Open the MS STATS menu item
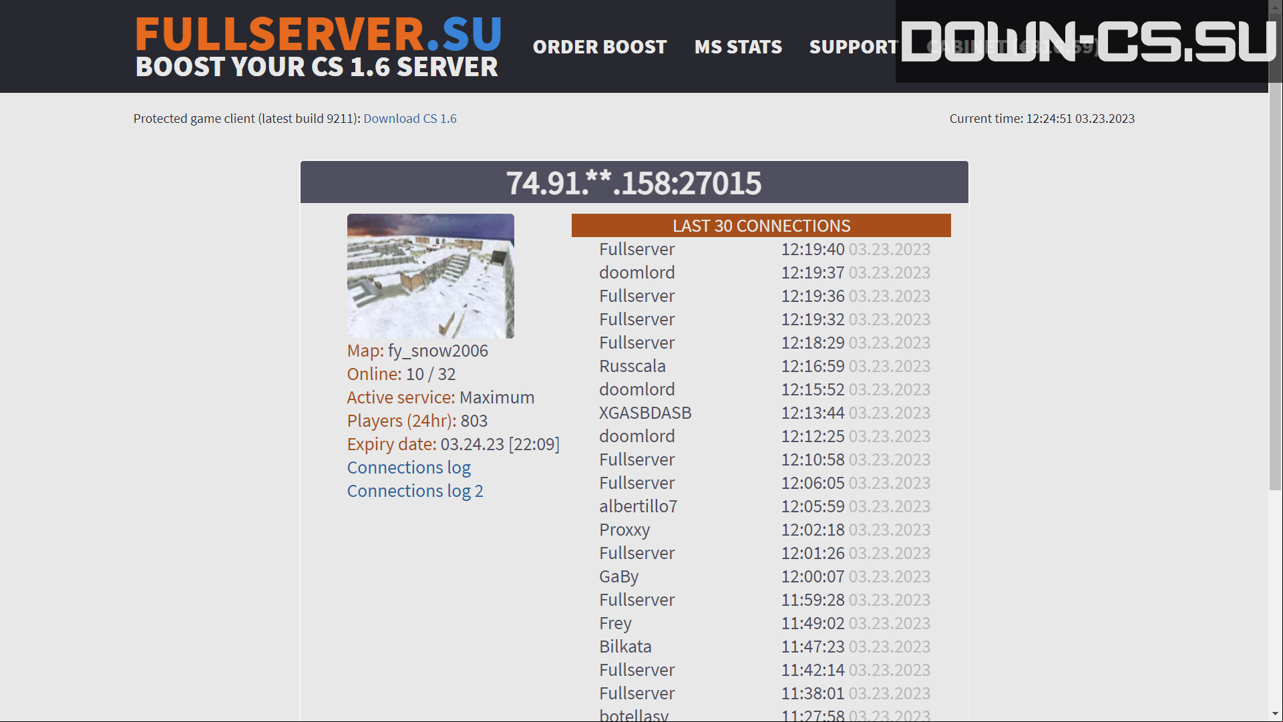The image size is (1283, 722). point(738,47)
